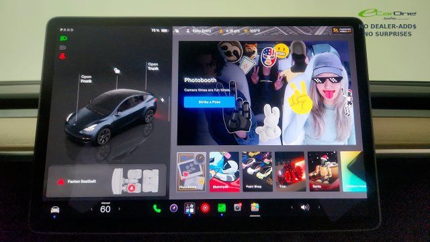Screen dimensions: 430x242
Task: Select the Santa thumbnail
Action: click(x=323, y=171)
